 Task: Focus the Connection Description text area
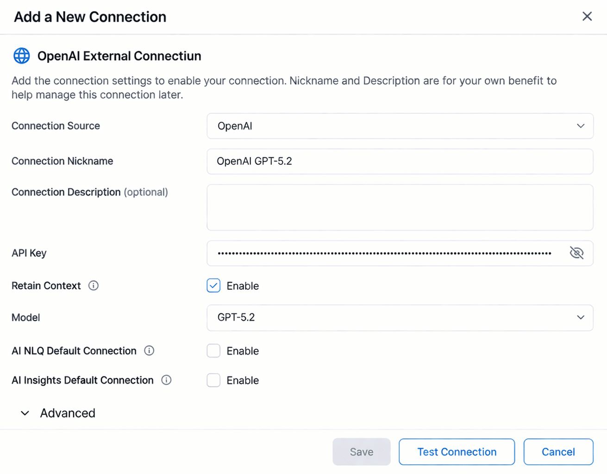[x=399, y=207]
